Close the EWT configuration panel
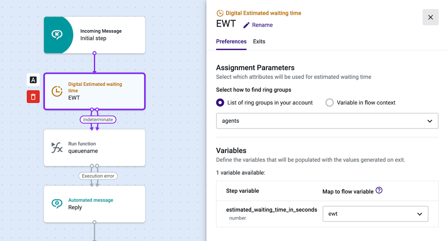The width and height of the screenshot is (447, 241). click(430, 17)
